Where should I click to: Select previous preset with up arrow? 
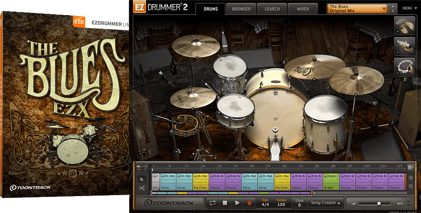tap(393, 6)
